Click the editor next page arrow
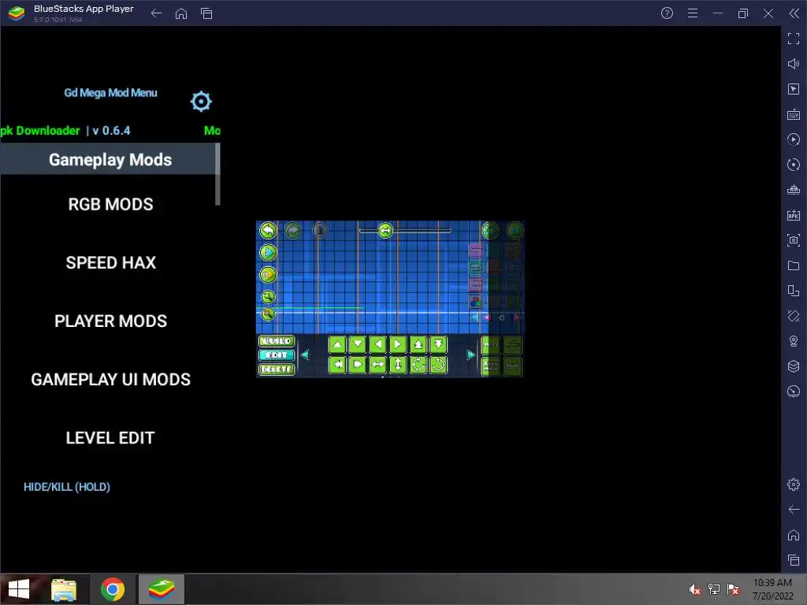 [x=470, y=355]
